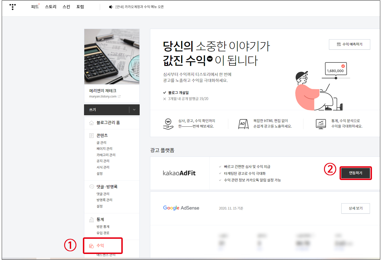382x260 pixels.
Task: Open 방명록 관리
Action: point(104,200)
